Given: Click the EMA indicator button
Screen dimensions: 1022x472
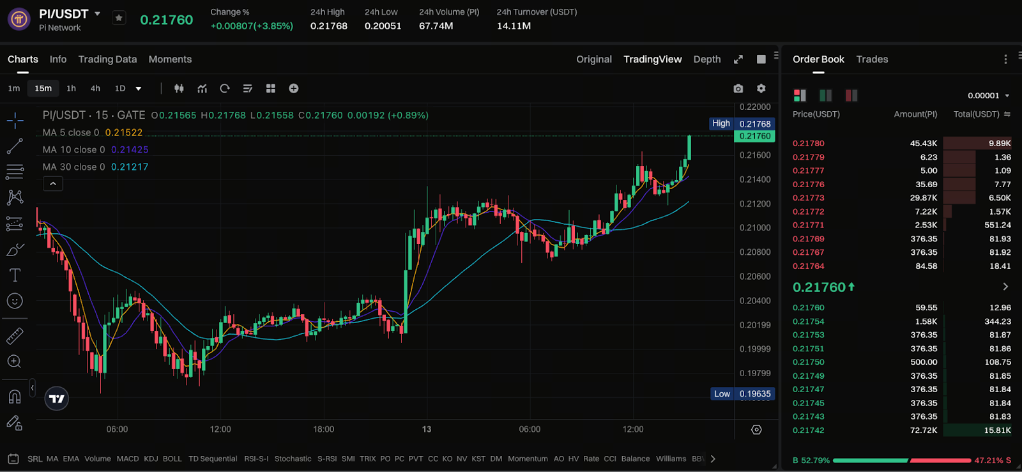Looking at the screenshot, I should click(71, 459).
